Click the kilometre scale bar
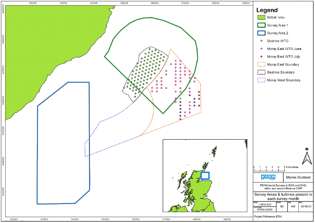This screenshot has height=223, width=315. pos(269,170)
